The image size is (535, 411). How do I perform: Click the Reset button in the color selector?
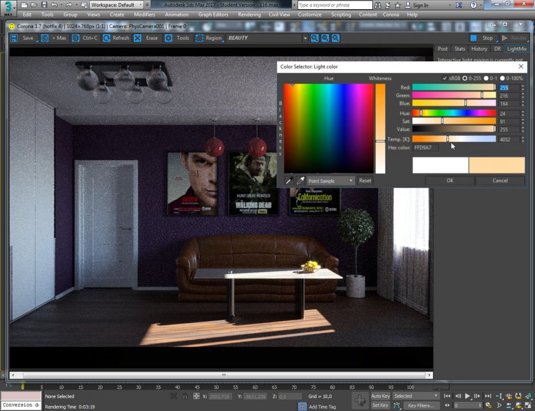pyautogui.click(x=365, y=181)
